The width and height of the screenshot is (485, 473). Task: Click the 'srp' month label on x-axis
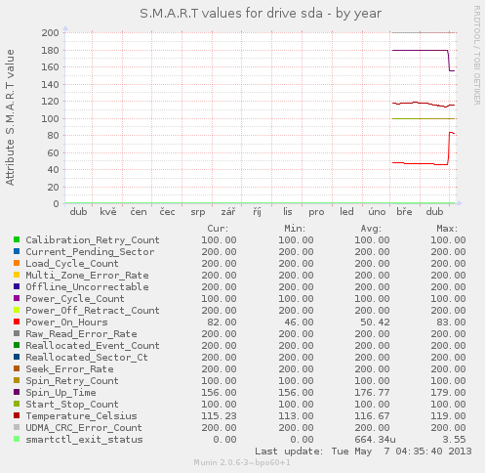pyautogui.click(x=198, y=212)
